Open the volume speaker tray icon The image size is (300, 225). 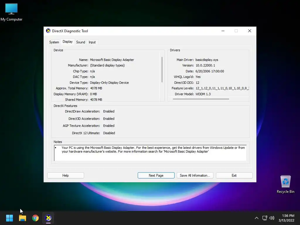272,218
